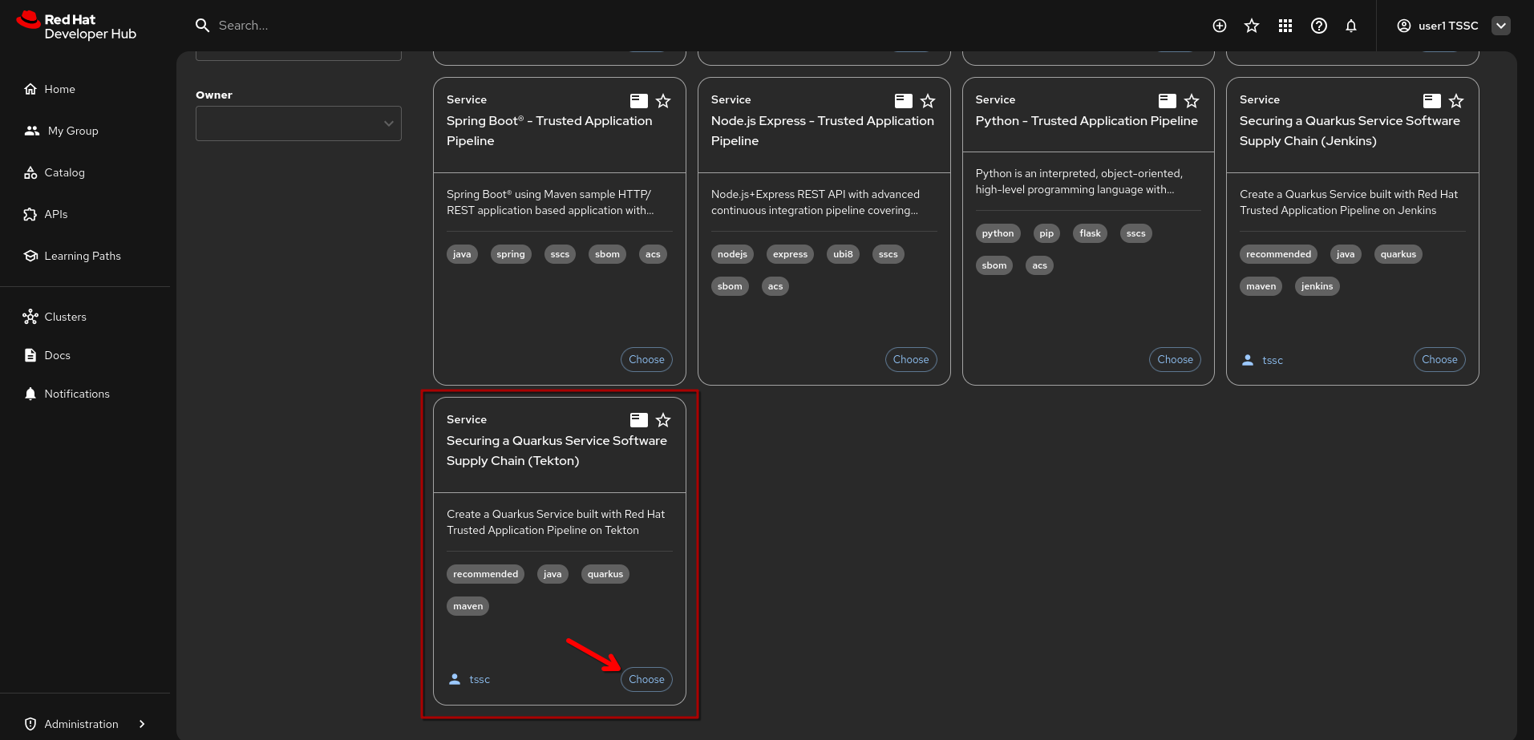This screenshot has width=1534, height=740.
Task: Go to Catalog in sidebar
Action: pyautogui.click(x=64, y=172)
